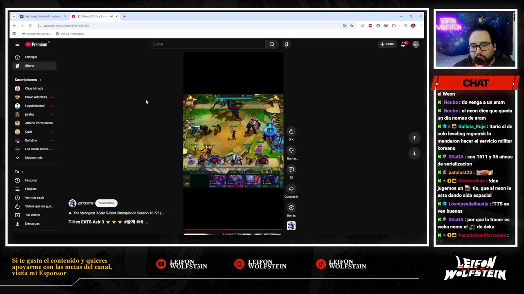Click the Suscribirse button for @tftinlifte
This screenshot has height=294, width=524.
pos(106,203)
